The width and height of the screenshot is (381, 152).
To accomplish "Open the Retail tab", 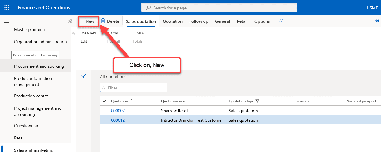I will pos(242,21).
